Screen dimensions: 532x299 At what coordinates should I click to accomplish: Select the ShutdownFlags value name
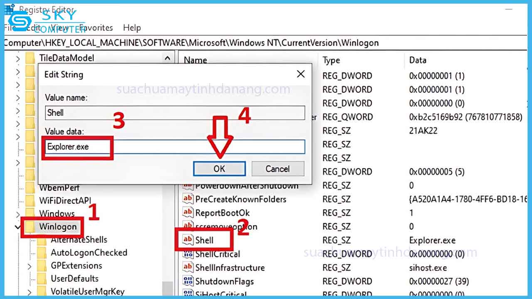tap(224, 281)
